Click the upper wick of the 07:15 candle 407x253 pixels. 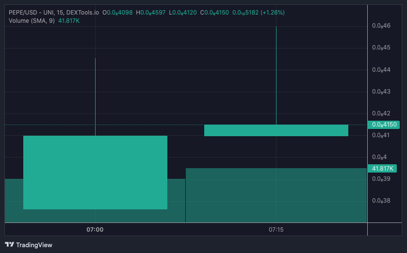(276, 75)
